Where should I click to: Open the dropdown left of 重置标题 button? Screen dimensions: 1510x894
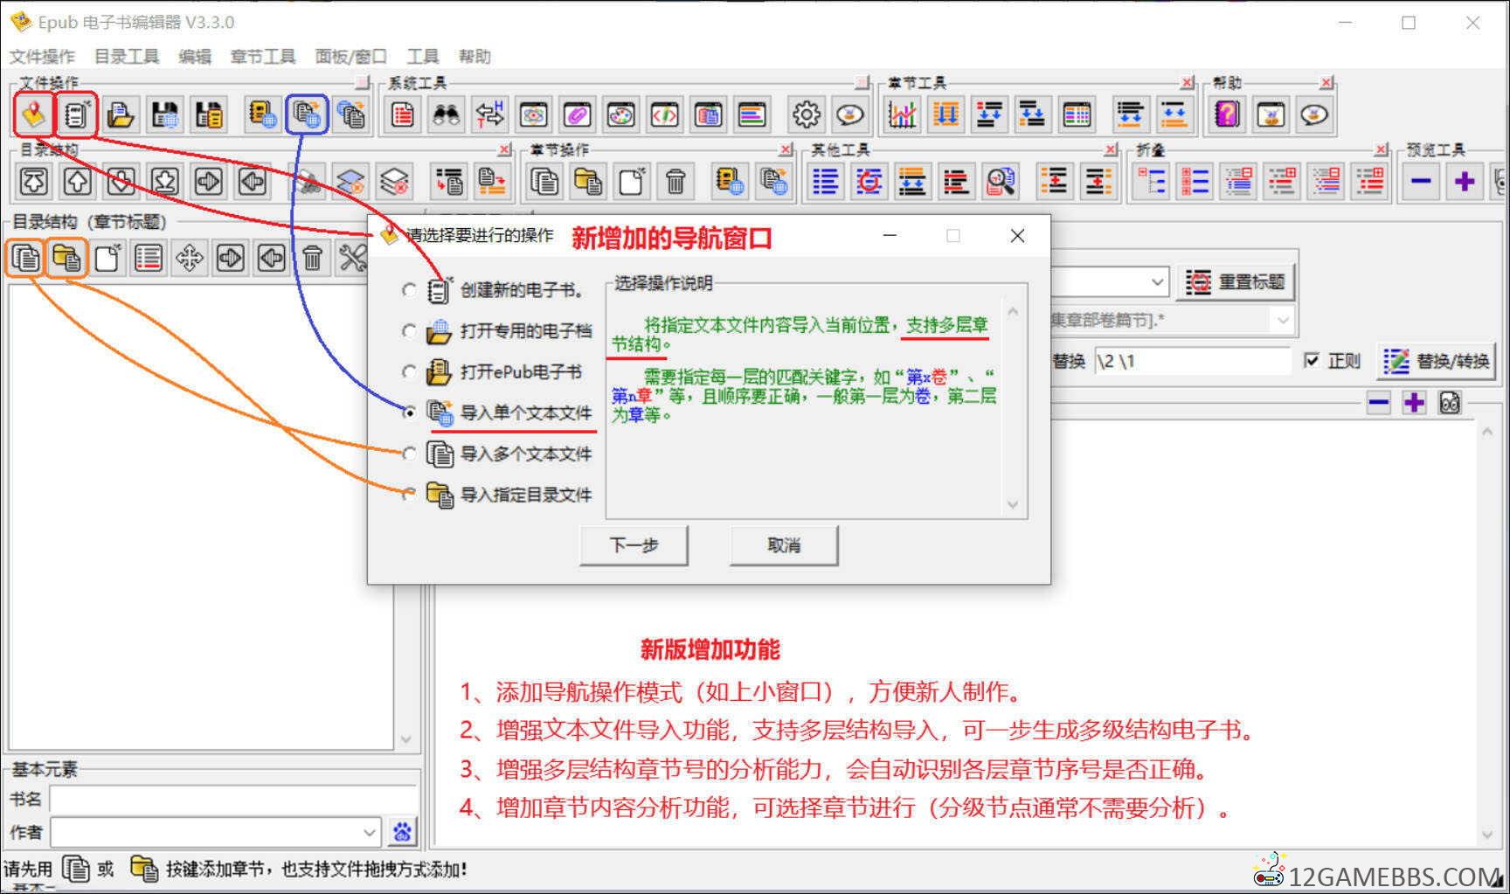coord(1156,282)
